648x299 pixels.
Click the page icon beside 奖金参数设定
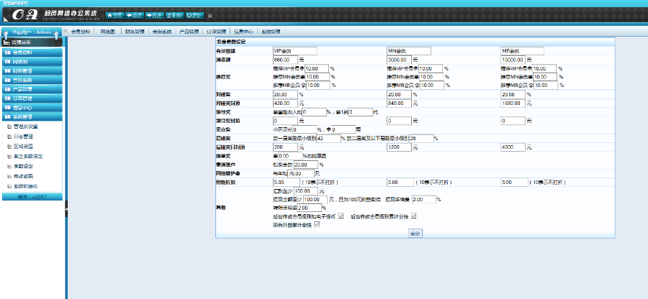(9, 156)
